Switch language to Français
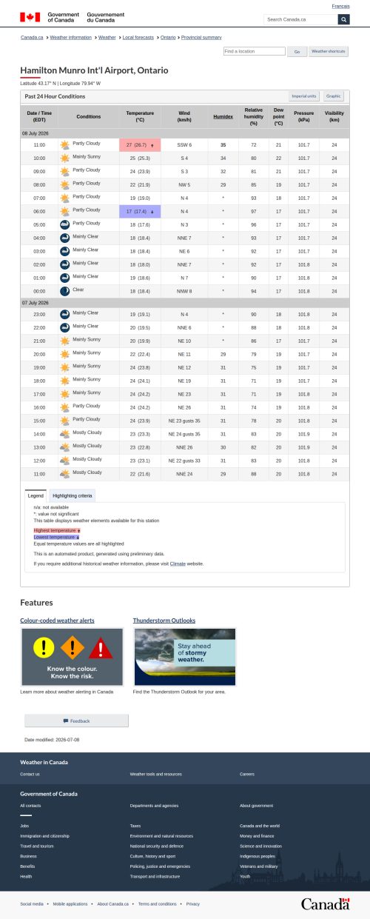Image resolution: width=370 pixels, height=919 pixels. coord(341,6)
